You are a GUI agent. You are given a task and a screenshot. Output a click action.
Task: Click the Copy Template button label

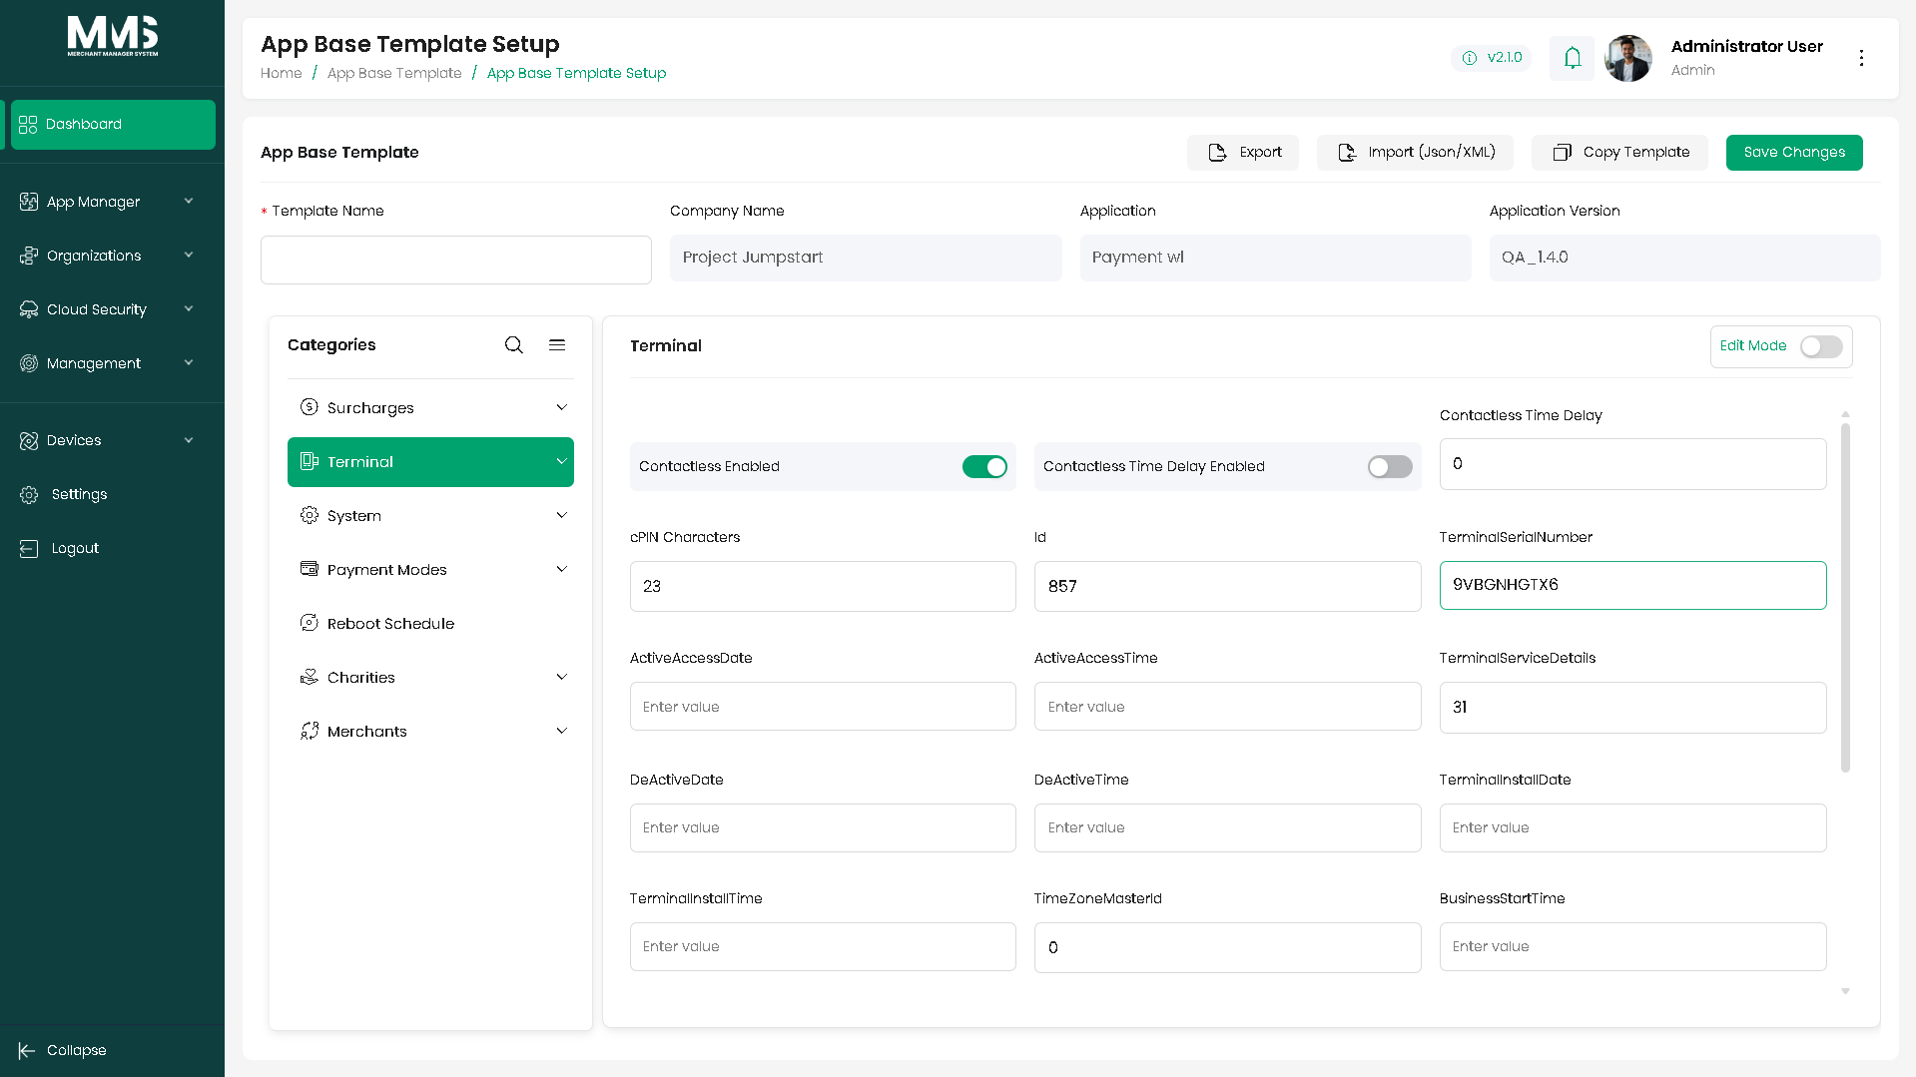pos(1636,153)
